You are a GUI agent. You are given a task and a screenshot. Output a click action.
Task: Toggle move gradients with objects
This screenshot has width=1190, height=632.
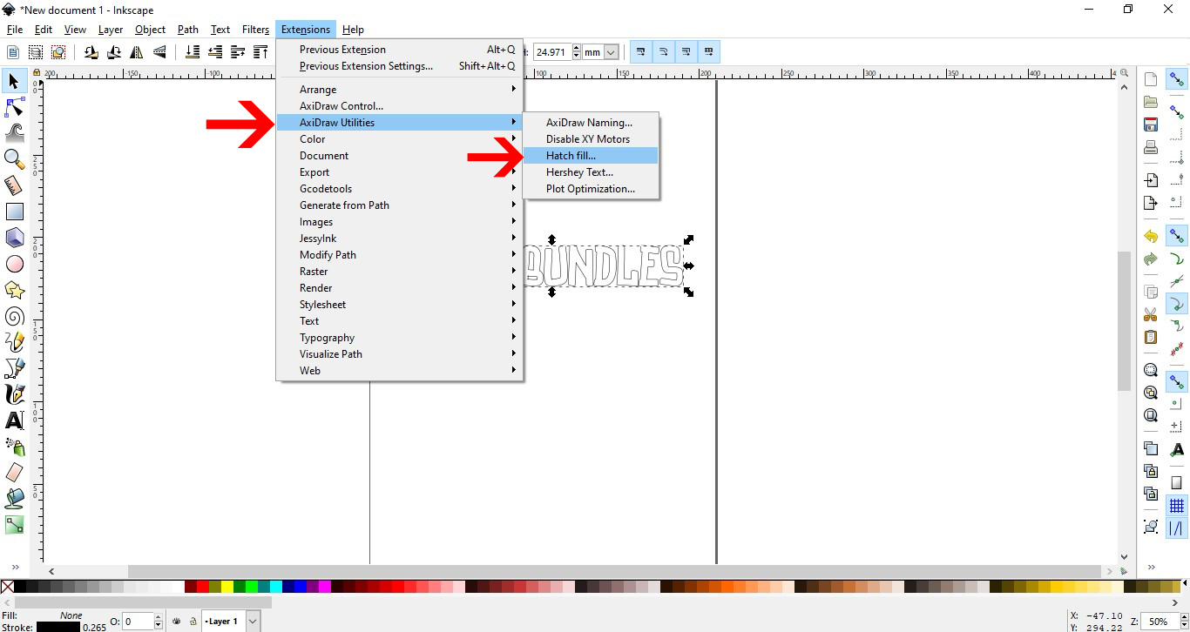pyautogui.click(x=686, y=52)
